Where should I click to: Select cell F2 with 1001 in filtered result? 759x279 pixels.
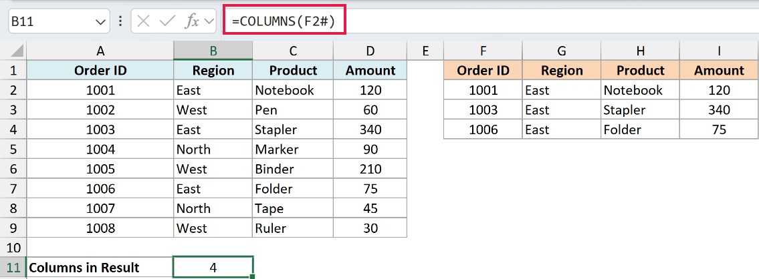point(483,90)
